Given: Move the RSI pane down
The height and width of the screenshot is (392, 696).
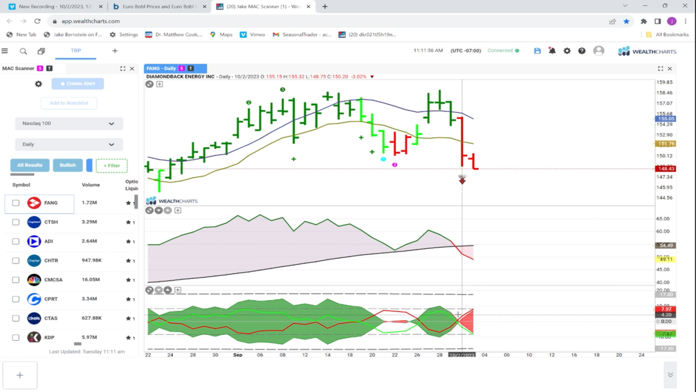Looking at the screenshot, I should (159, 211).
